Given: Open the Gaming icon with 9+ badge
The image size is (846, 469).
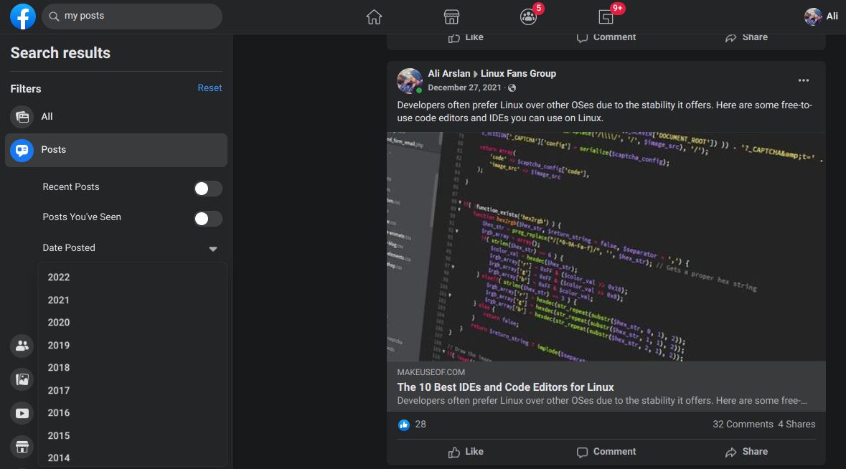Looking at the screenshot, I should (x=606, y=17).
